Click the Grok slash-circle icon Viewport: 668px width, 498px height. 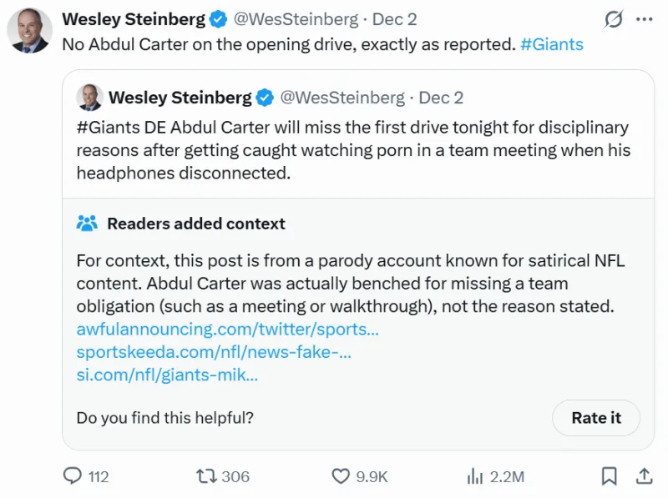pyautogui.click(x=614, y=19)
